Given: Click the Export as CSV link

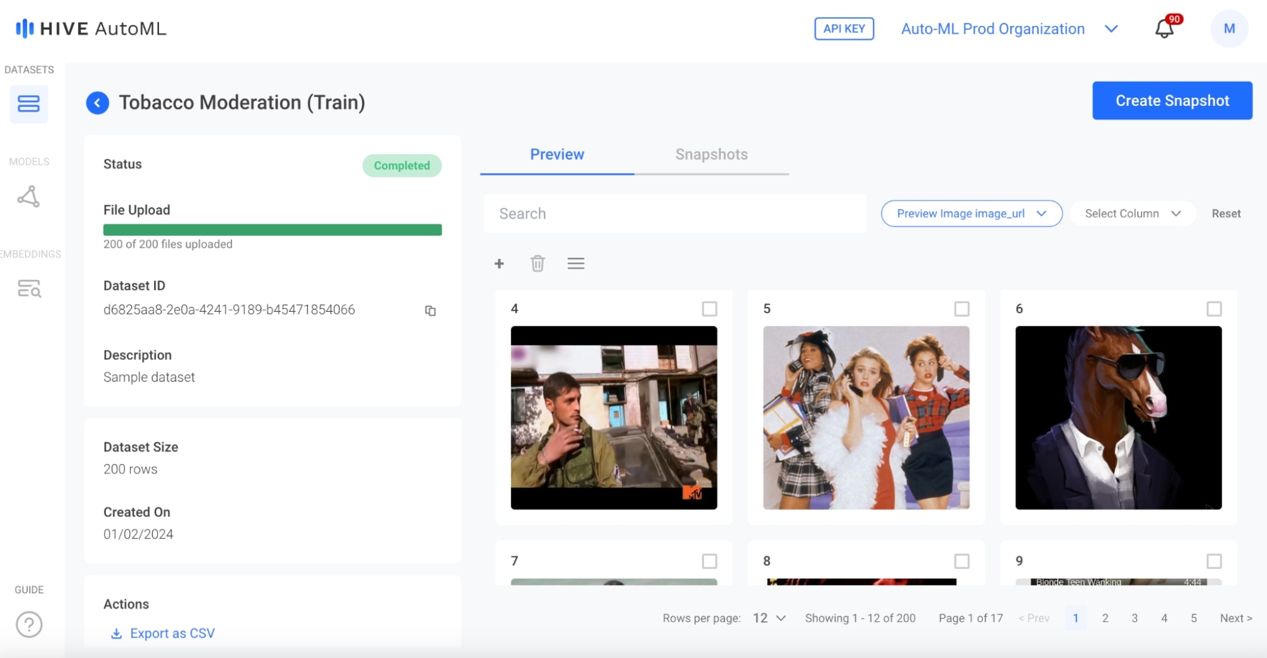Looking at the screenshot, I should [x=172, y=633].
